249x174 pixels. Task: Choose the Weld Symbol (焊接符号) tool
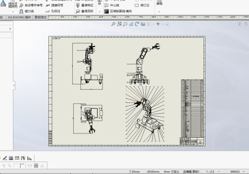click(55, 5)
